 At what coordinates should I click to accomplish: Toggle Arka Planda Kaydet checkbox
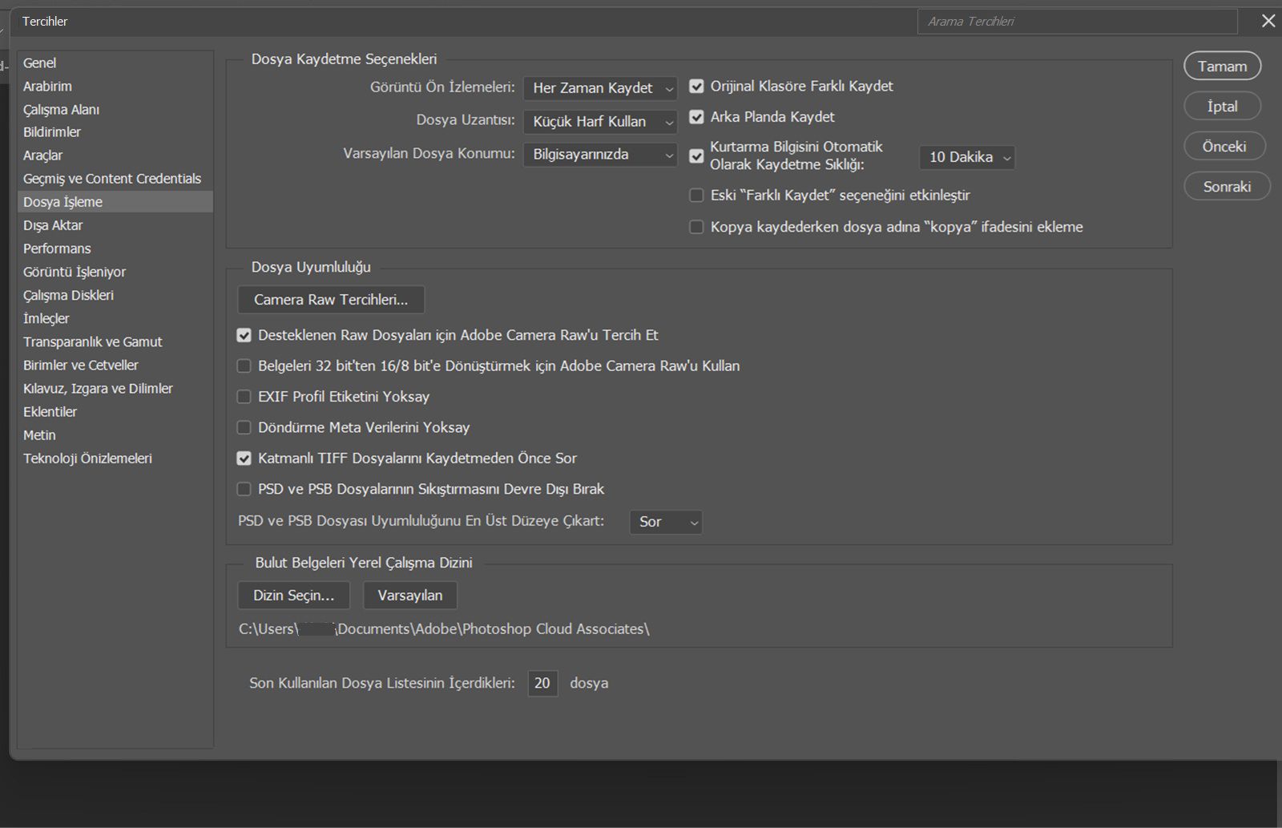pyautogui.click(x=696, y=117)
